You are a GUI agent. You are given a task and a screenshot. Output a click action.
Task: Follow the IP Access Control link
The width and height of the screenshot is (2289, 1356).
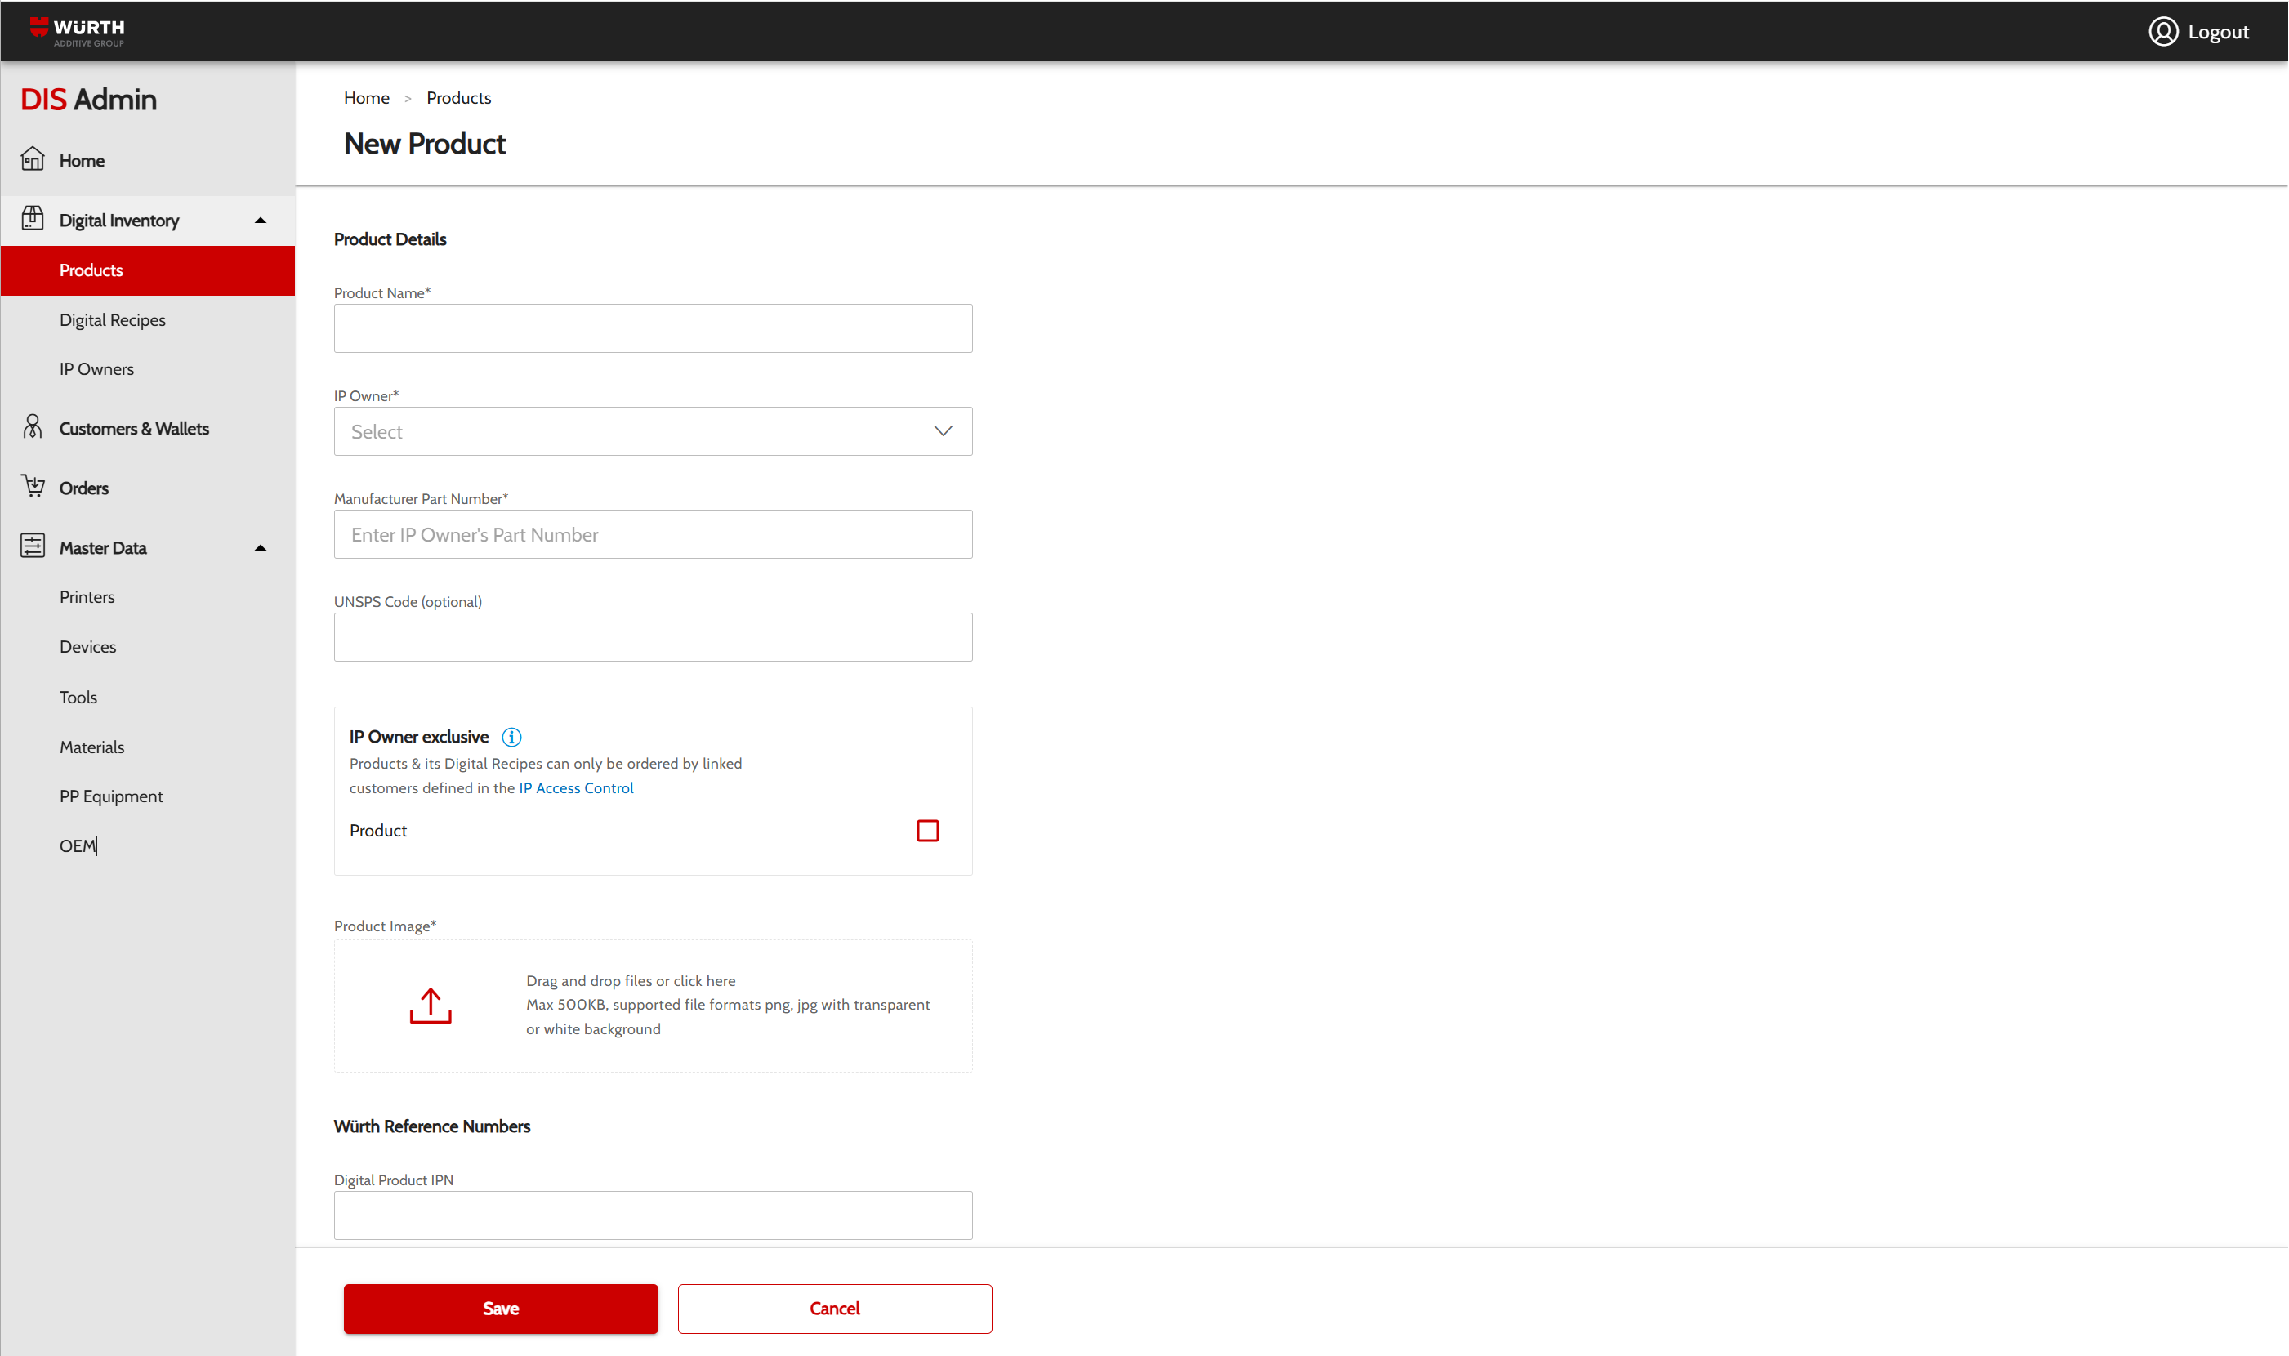(576, 787)
